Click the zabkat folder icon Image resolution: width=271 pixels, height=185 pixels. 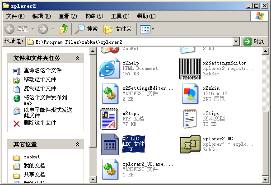[17, 157]
